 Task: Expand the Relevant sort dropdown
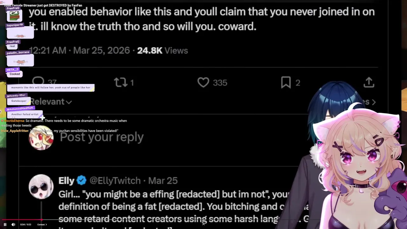pyautogui.click(x=51, y=102)
